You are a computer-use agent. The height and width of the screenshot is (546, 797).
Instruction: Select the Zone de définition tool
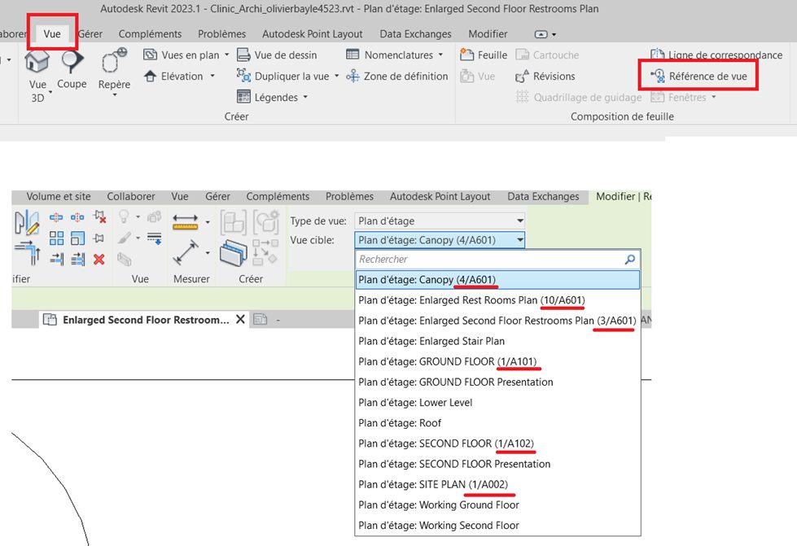coord(397,76)
